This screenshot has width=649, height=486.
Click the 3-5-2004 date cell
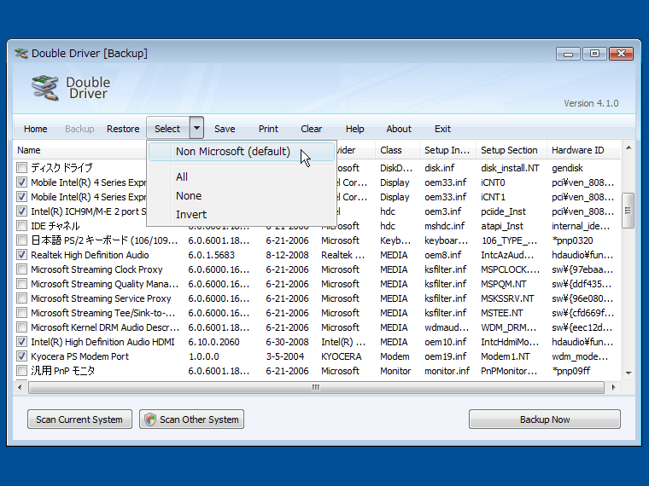pos(284,356)
